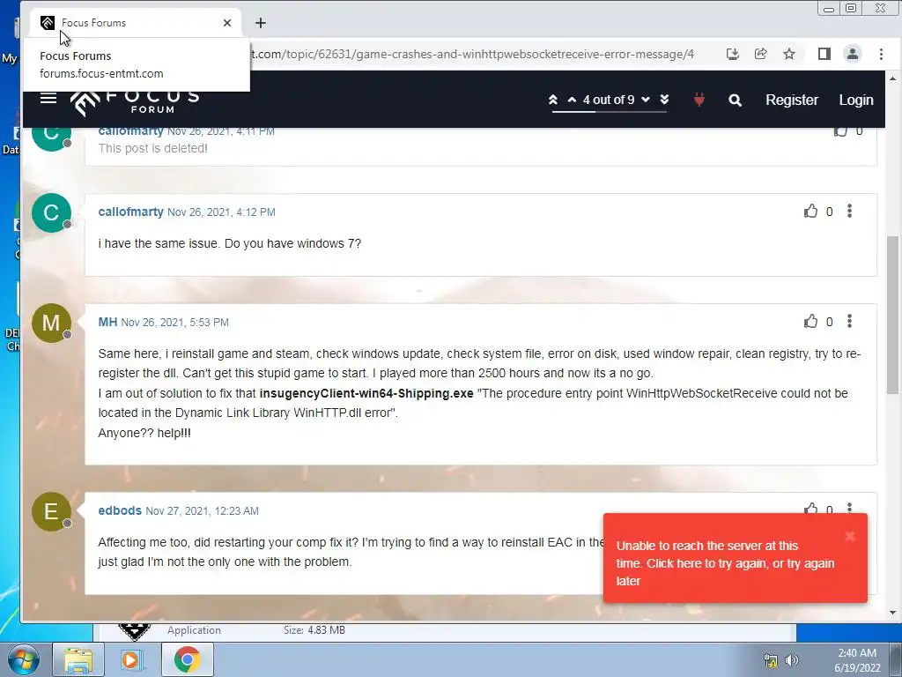Open Windows Explorer from taskbar

point(78,659)
